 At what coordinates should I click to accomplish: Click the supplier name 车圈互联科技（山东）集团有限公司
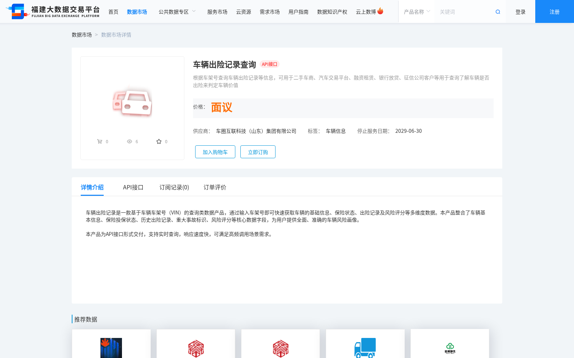(x=256, y=131)
